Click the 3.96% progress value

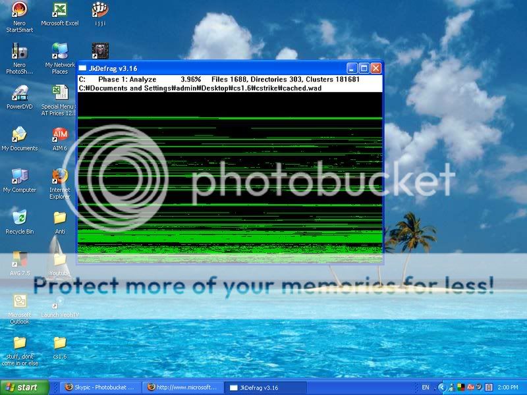(190, 80)
